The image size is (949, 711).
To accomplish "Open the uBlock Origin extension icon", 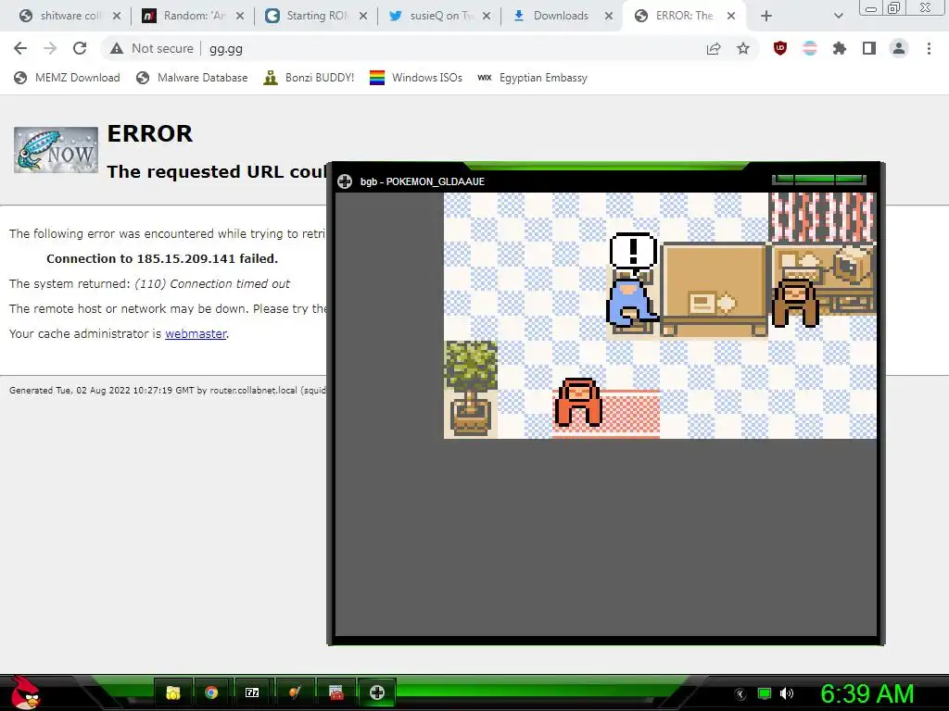I will coord(780,48).
